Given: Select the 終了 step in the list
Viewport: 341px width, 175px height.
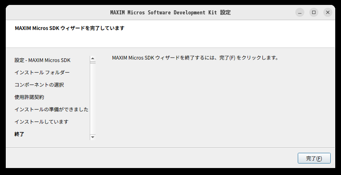Looking at the screenshot, I should click(x=19, y=134).
